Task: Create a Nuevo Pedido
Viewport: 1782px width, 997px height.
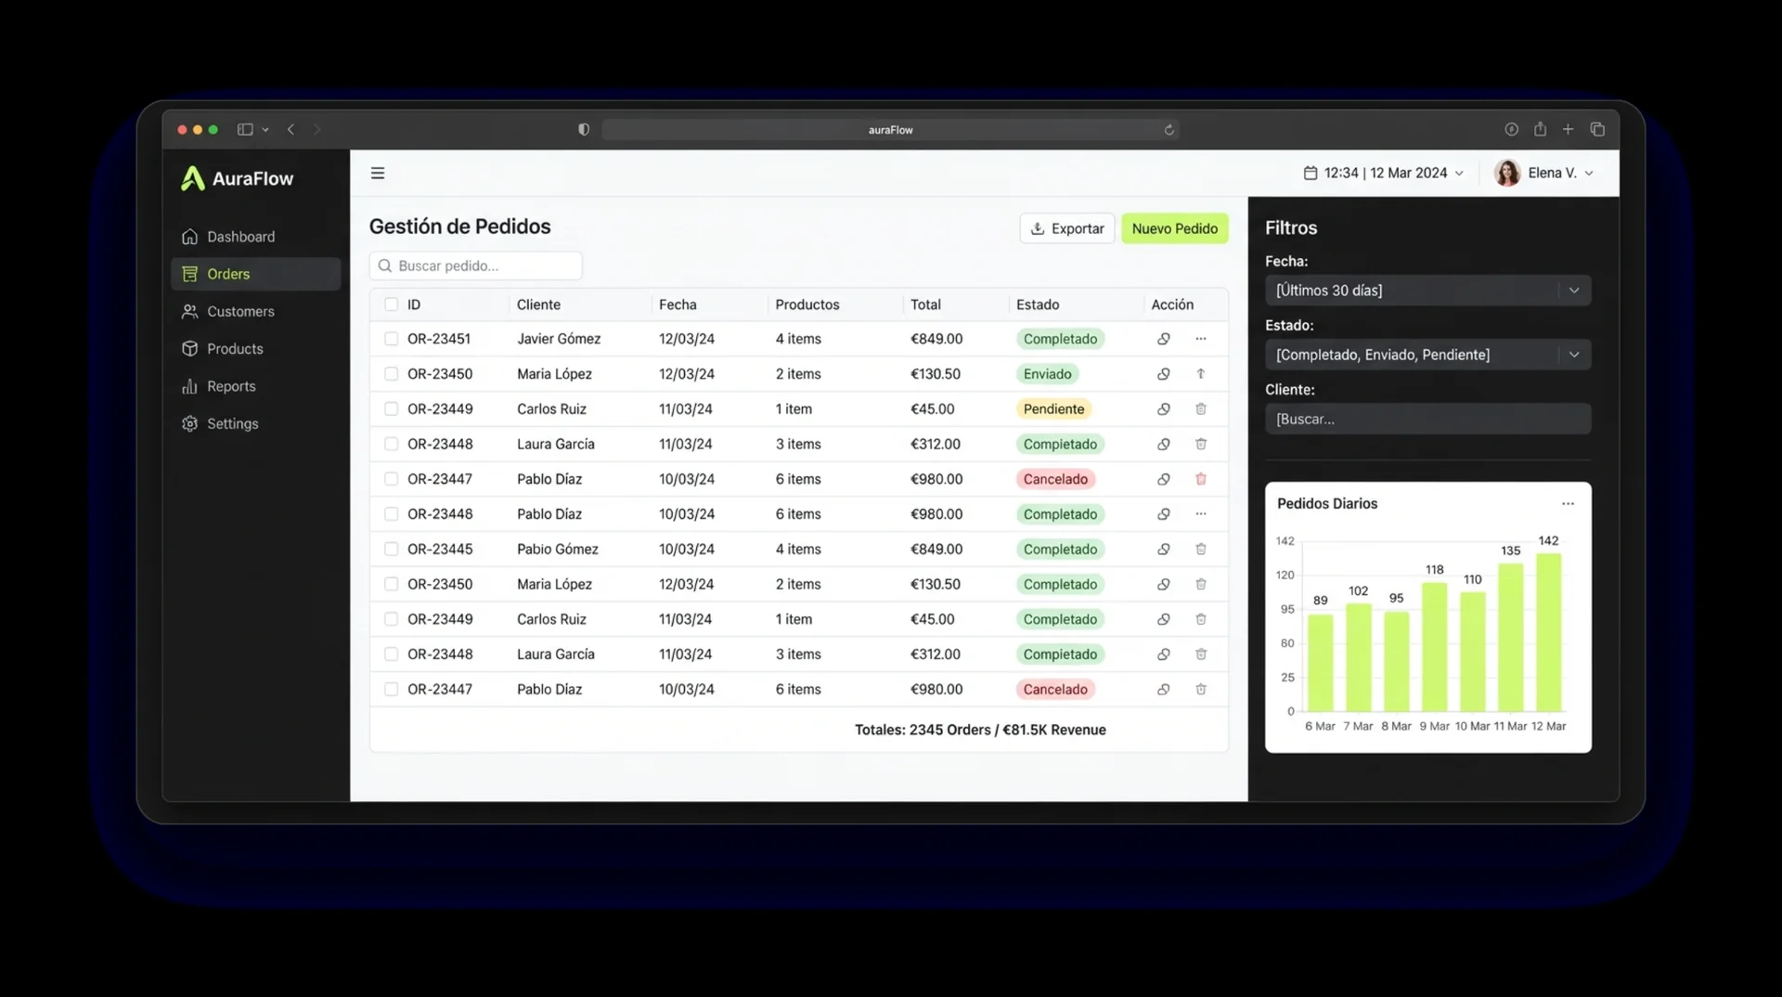Action: click(x=1174, y=228)
